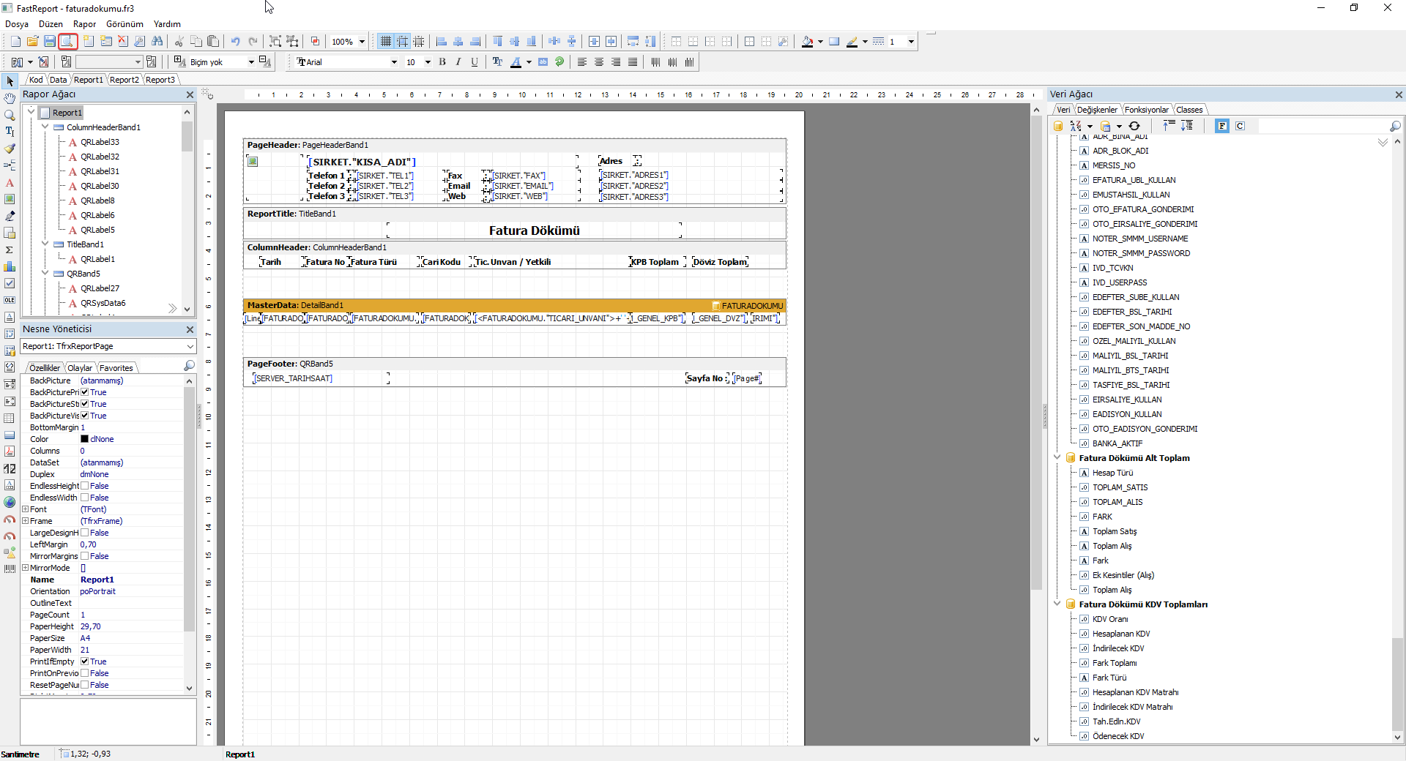Uncheck the PrintIfEmpty property checkbox
Image resolution: width=1406 pixels, height=761 pixels.
pos(85,661)
